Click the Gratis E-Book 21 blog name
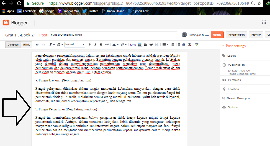The height and width of the screenshot is (146, 270). [x=20, y=35]
